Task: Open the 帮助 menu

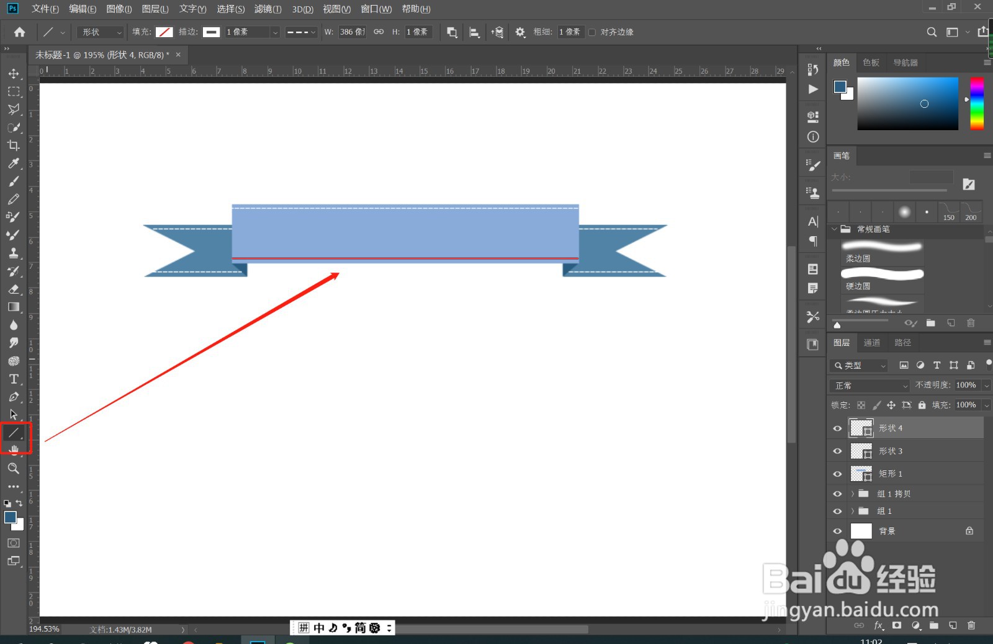Action: pyautogui.click(x=416, y=9)
